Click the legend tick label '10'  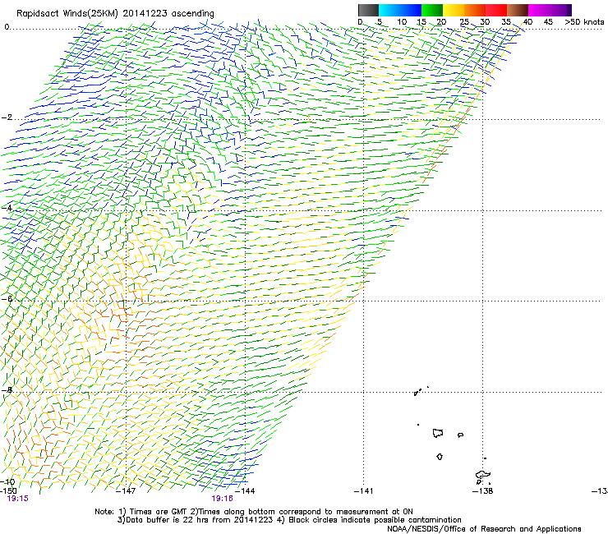tap(402, 22)
